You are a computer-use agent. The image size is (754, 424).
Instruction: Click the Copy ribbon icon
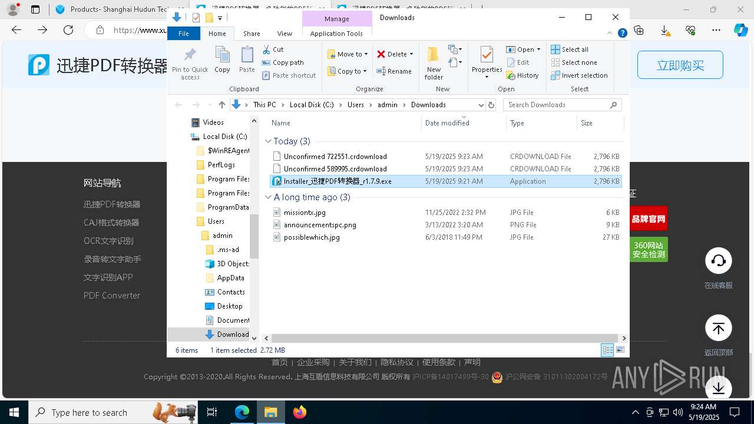point(222,60)
